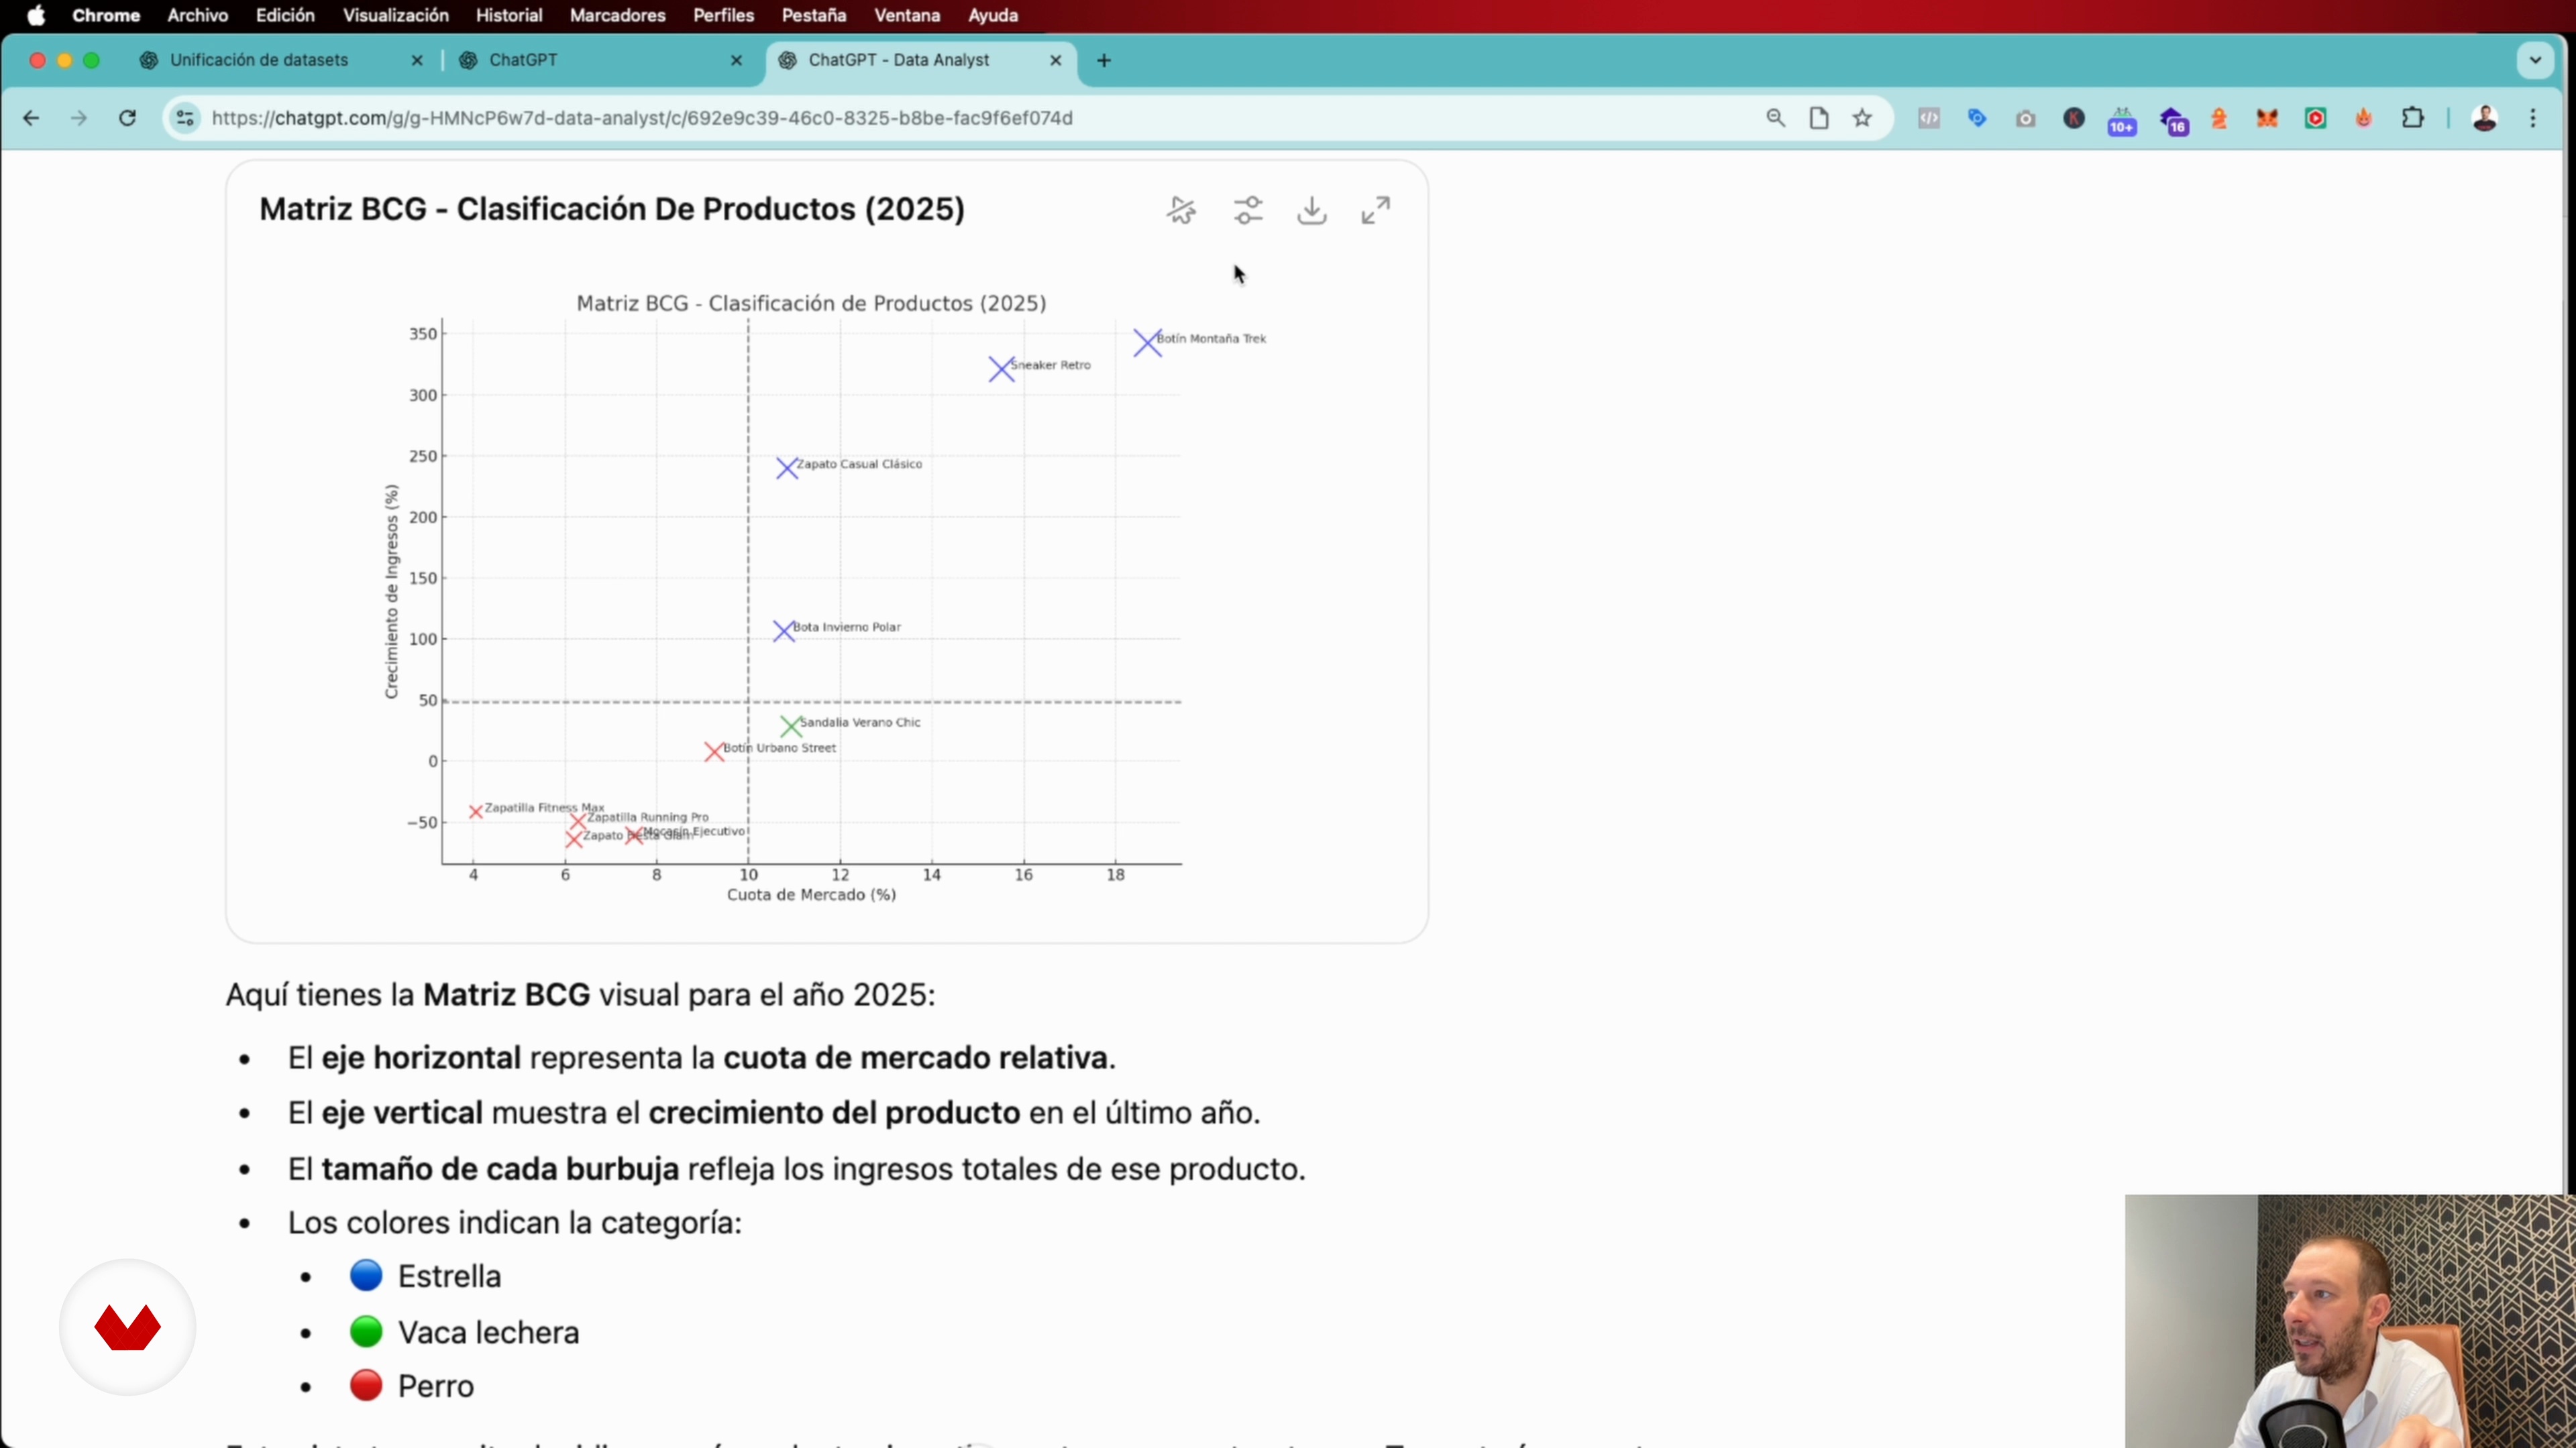This screenshot has width=2576, height=1448.
Task: Click the extension with 10+ badge
Action: tap(2122, 120)
